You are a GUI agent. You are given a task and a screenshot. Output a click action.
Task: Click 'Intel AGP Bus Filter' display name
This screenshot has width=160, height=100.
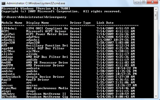pos(45,48)
